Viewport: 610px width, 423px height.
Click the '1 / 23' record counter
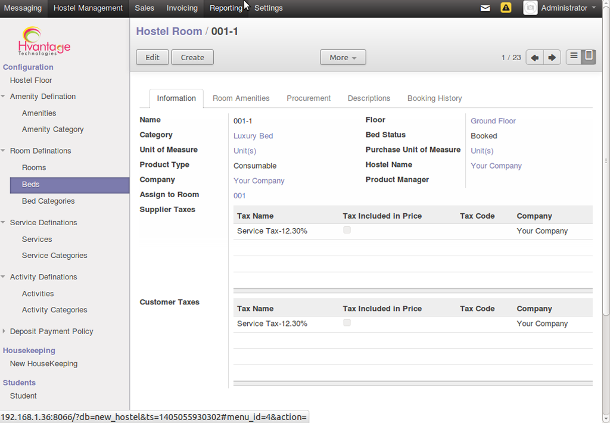point(511,58)
